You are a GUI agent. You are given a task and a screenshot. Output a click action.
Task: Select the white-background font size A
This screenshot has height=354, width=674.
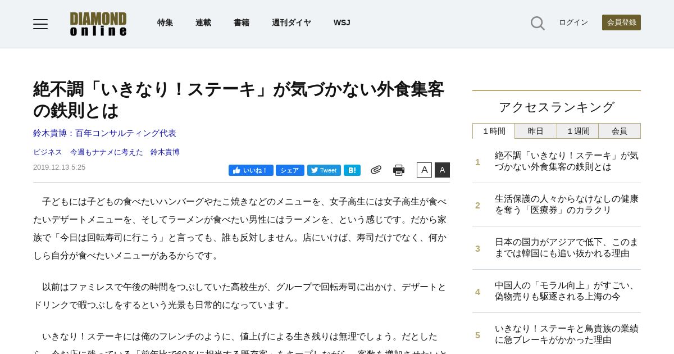[x=424, y=170]
